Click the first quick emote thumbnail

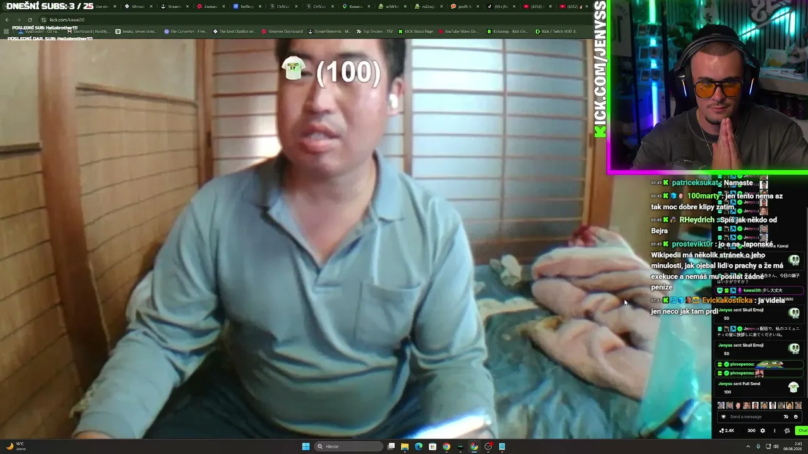tap(721, 405)
